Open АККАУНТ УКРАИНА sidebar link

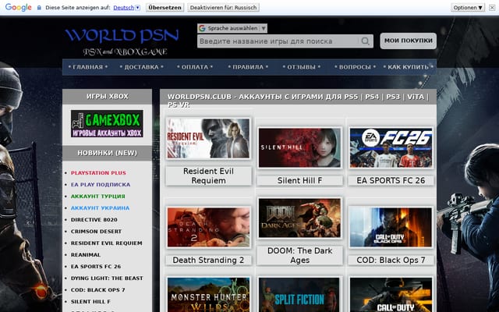pyautogui.click(x=101, y=208)
